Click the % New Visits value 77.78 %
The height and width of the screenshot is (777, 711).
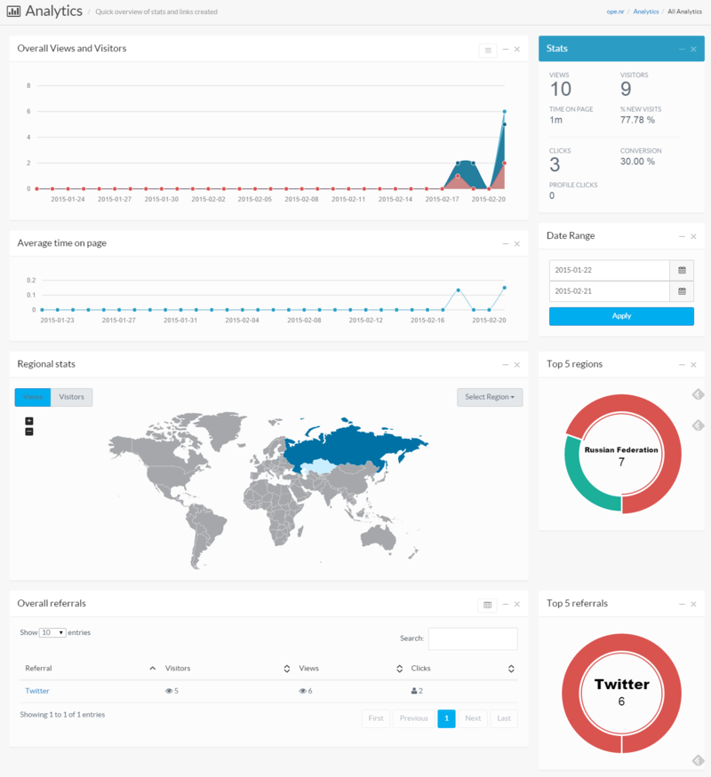click(637, 120)
